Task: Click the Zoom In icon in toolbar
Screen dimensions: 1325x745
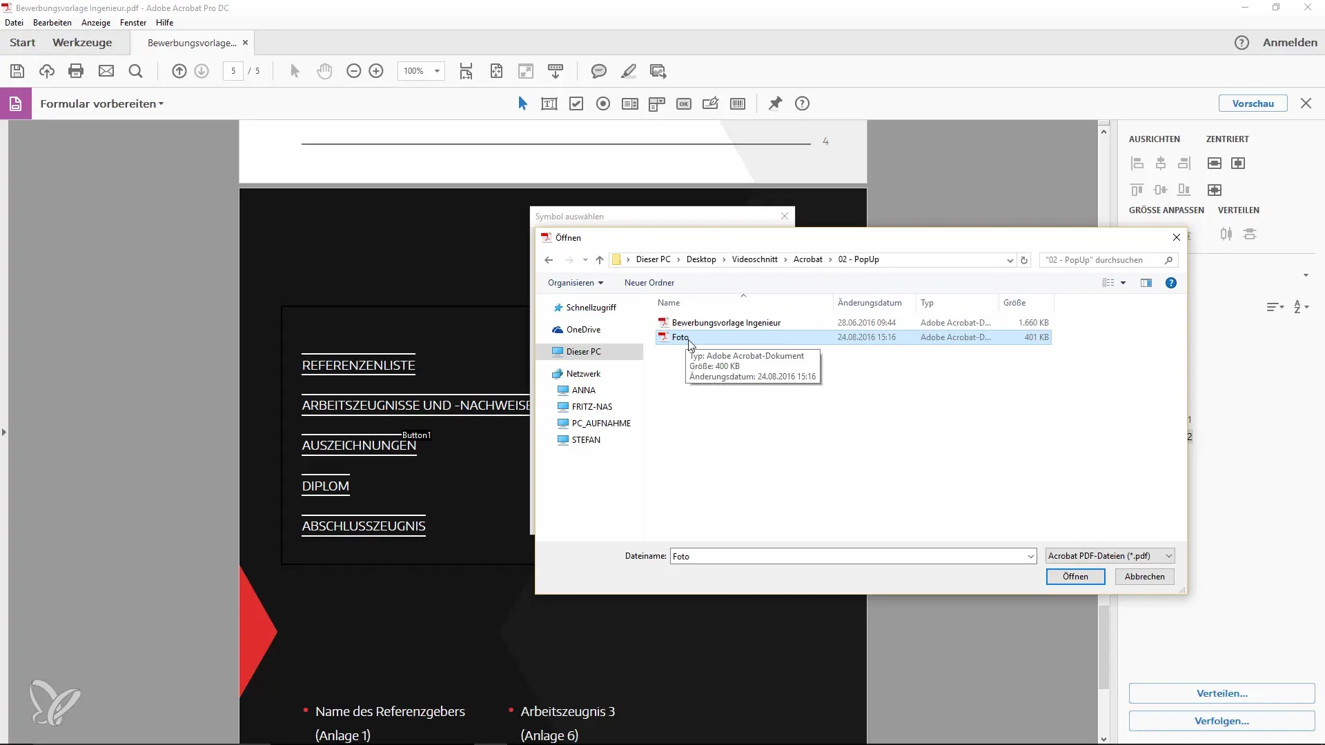Action: [377, 71]
